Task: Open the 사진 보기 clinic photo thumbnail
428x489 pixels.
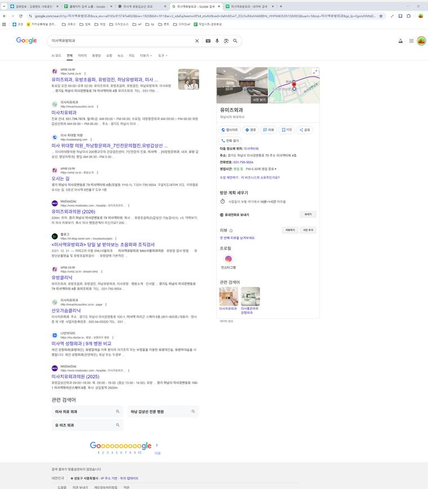Action: (x=242, y=85)
